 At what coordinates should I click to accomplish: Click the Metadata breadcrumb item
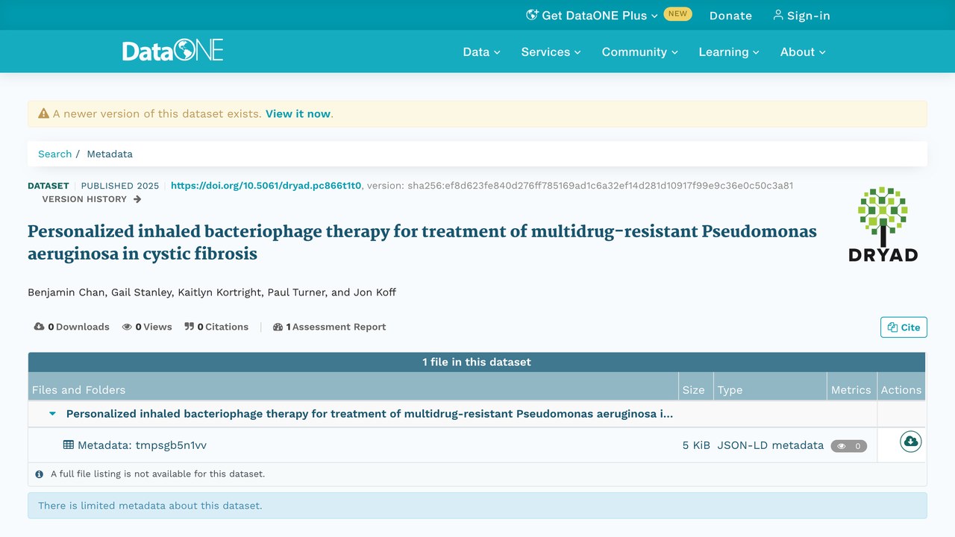(110, 154)
